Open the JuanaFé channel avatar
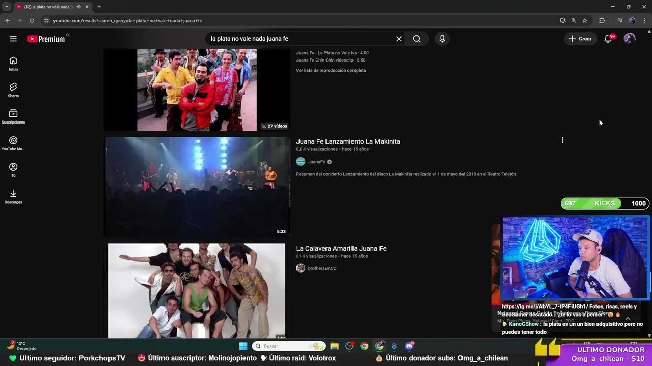 [301, 162]
